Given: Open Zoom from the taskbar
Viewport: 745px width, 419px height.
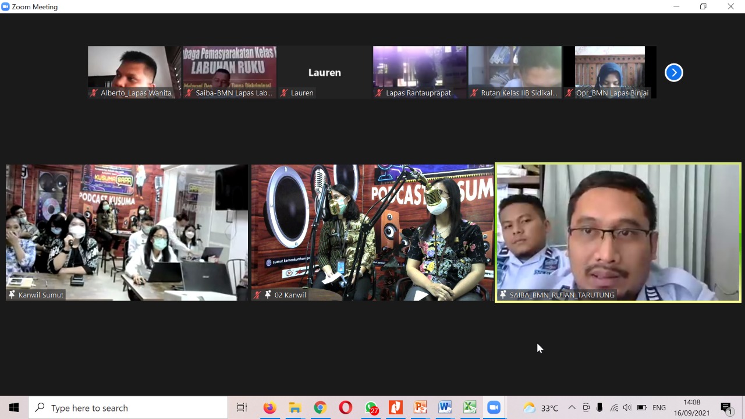Looking at the screenshot, I should coord(494,407).
